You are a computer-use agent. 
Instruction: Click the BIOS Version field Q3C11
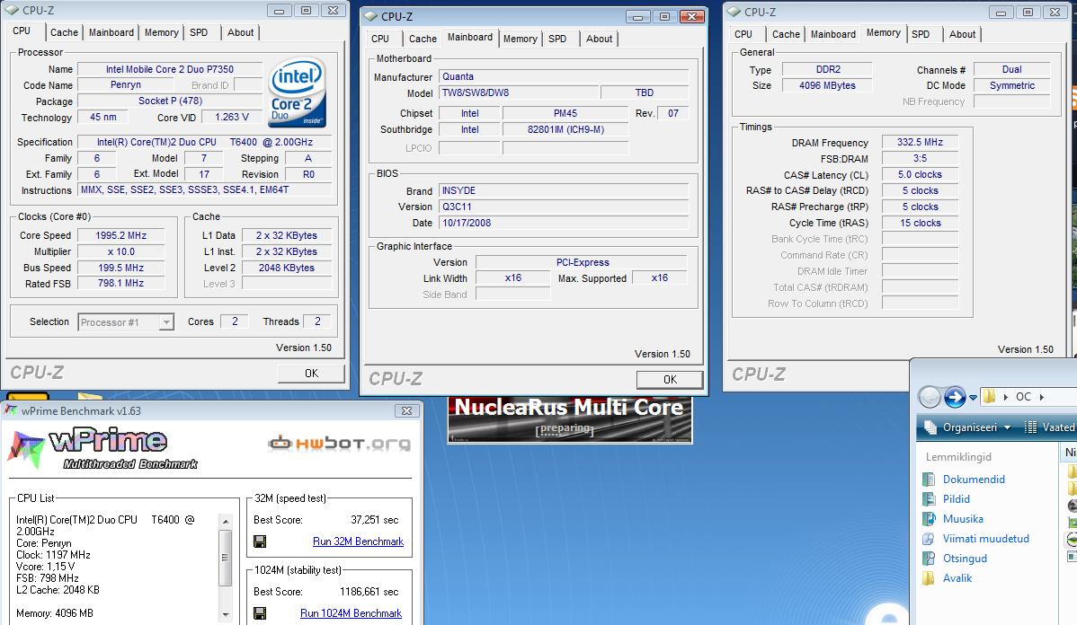click(564, 207)
